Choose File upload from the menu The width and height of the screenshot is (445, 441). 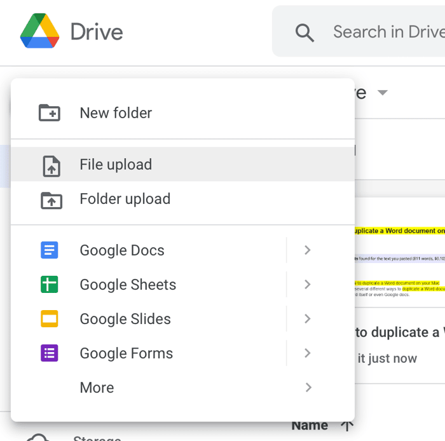pyautogui.click(x=116, y=165)
